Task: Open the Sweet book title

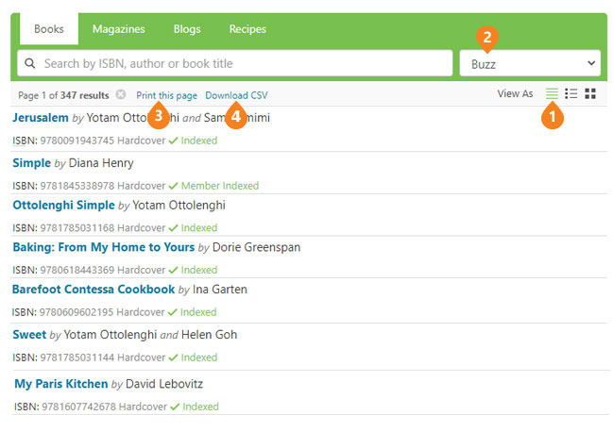Action: [29, 335]
